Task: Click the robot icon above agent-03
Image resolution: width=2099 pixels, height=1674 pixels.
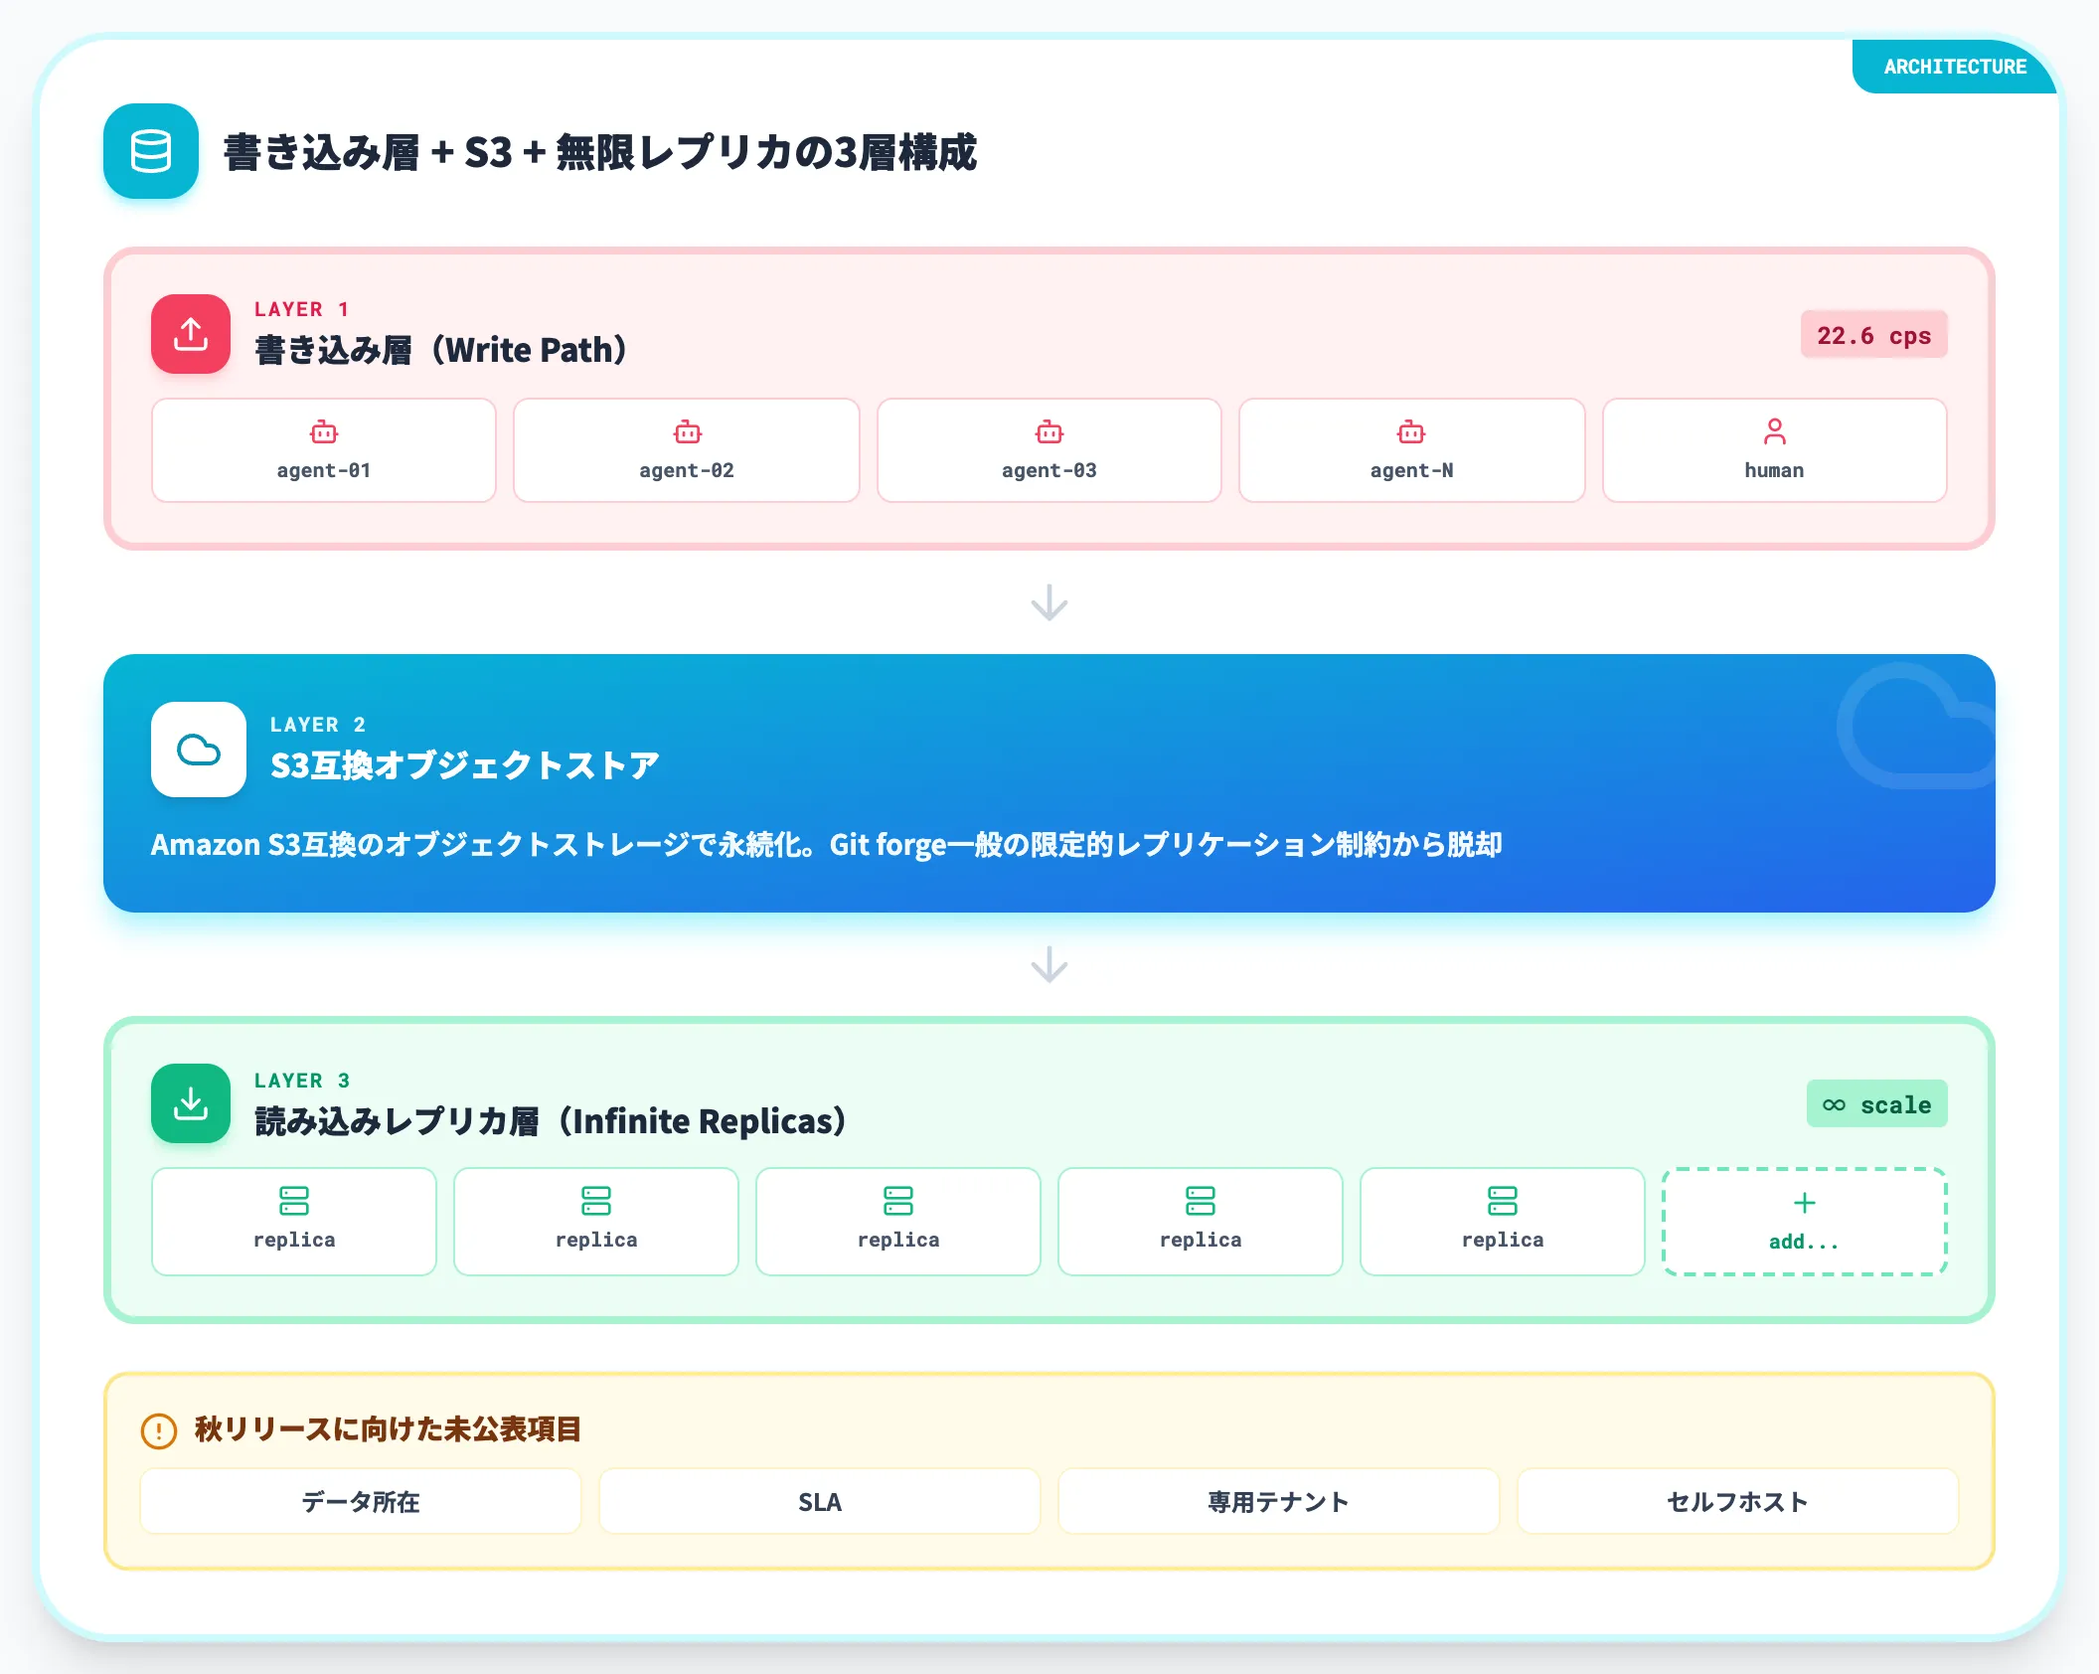Action: click(1049, 432)
